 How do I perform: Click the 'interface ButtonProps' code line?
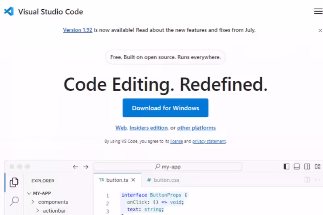(154, 195)
